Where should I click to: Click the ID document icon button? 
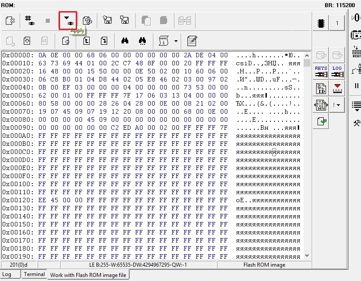321,88
